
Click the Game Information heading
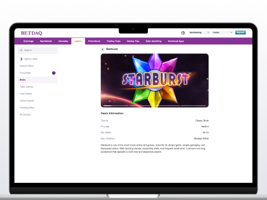tap(112, 113)
